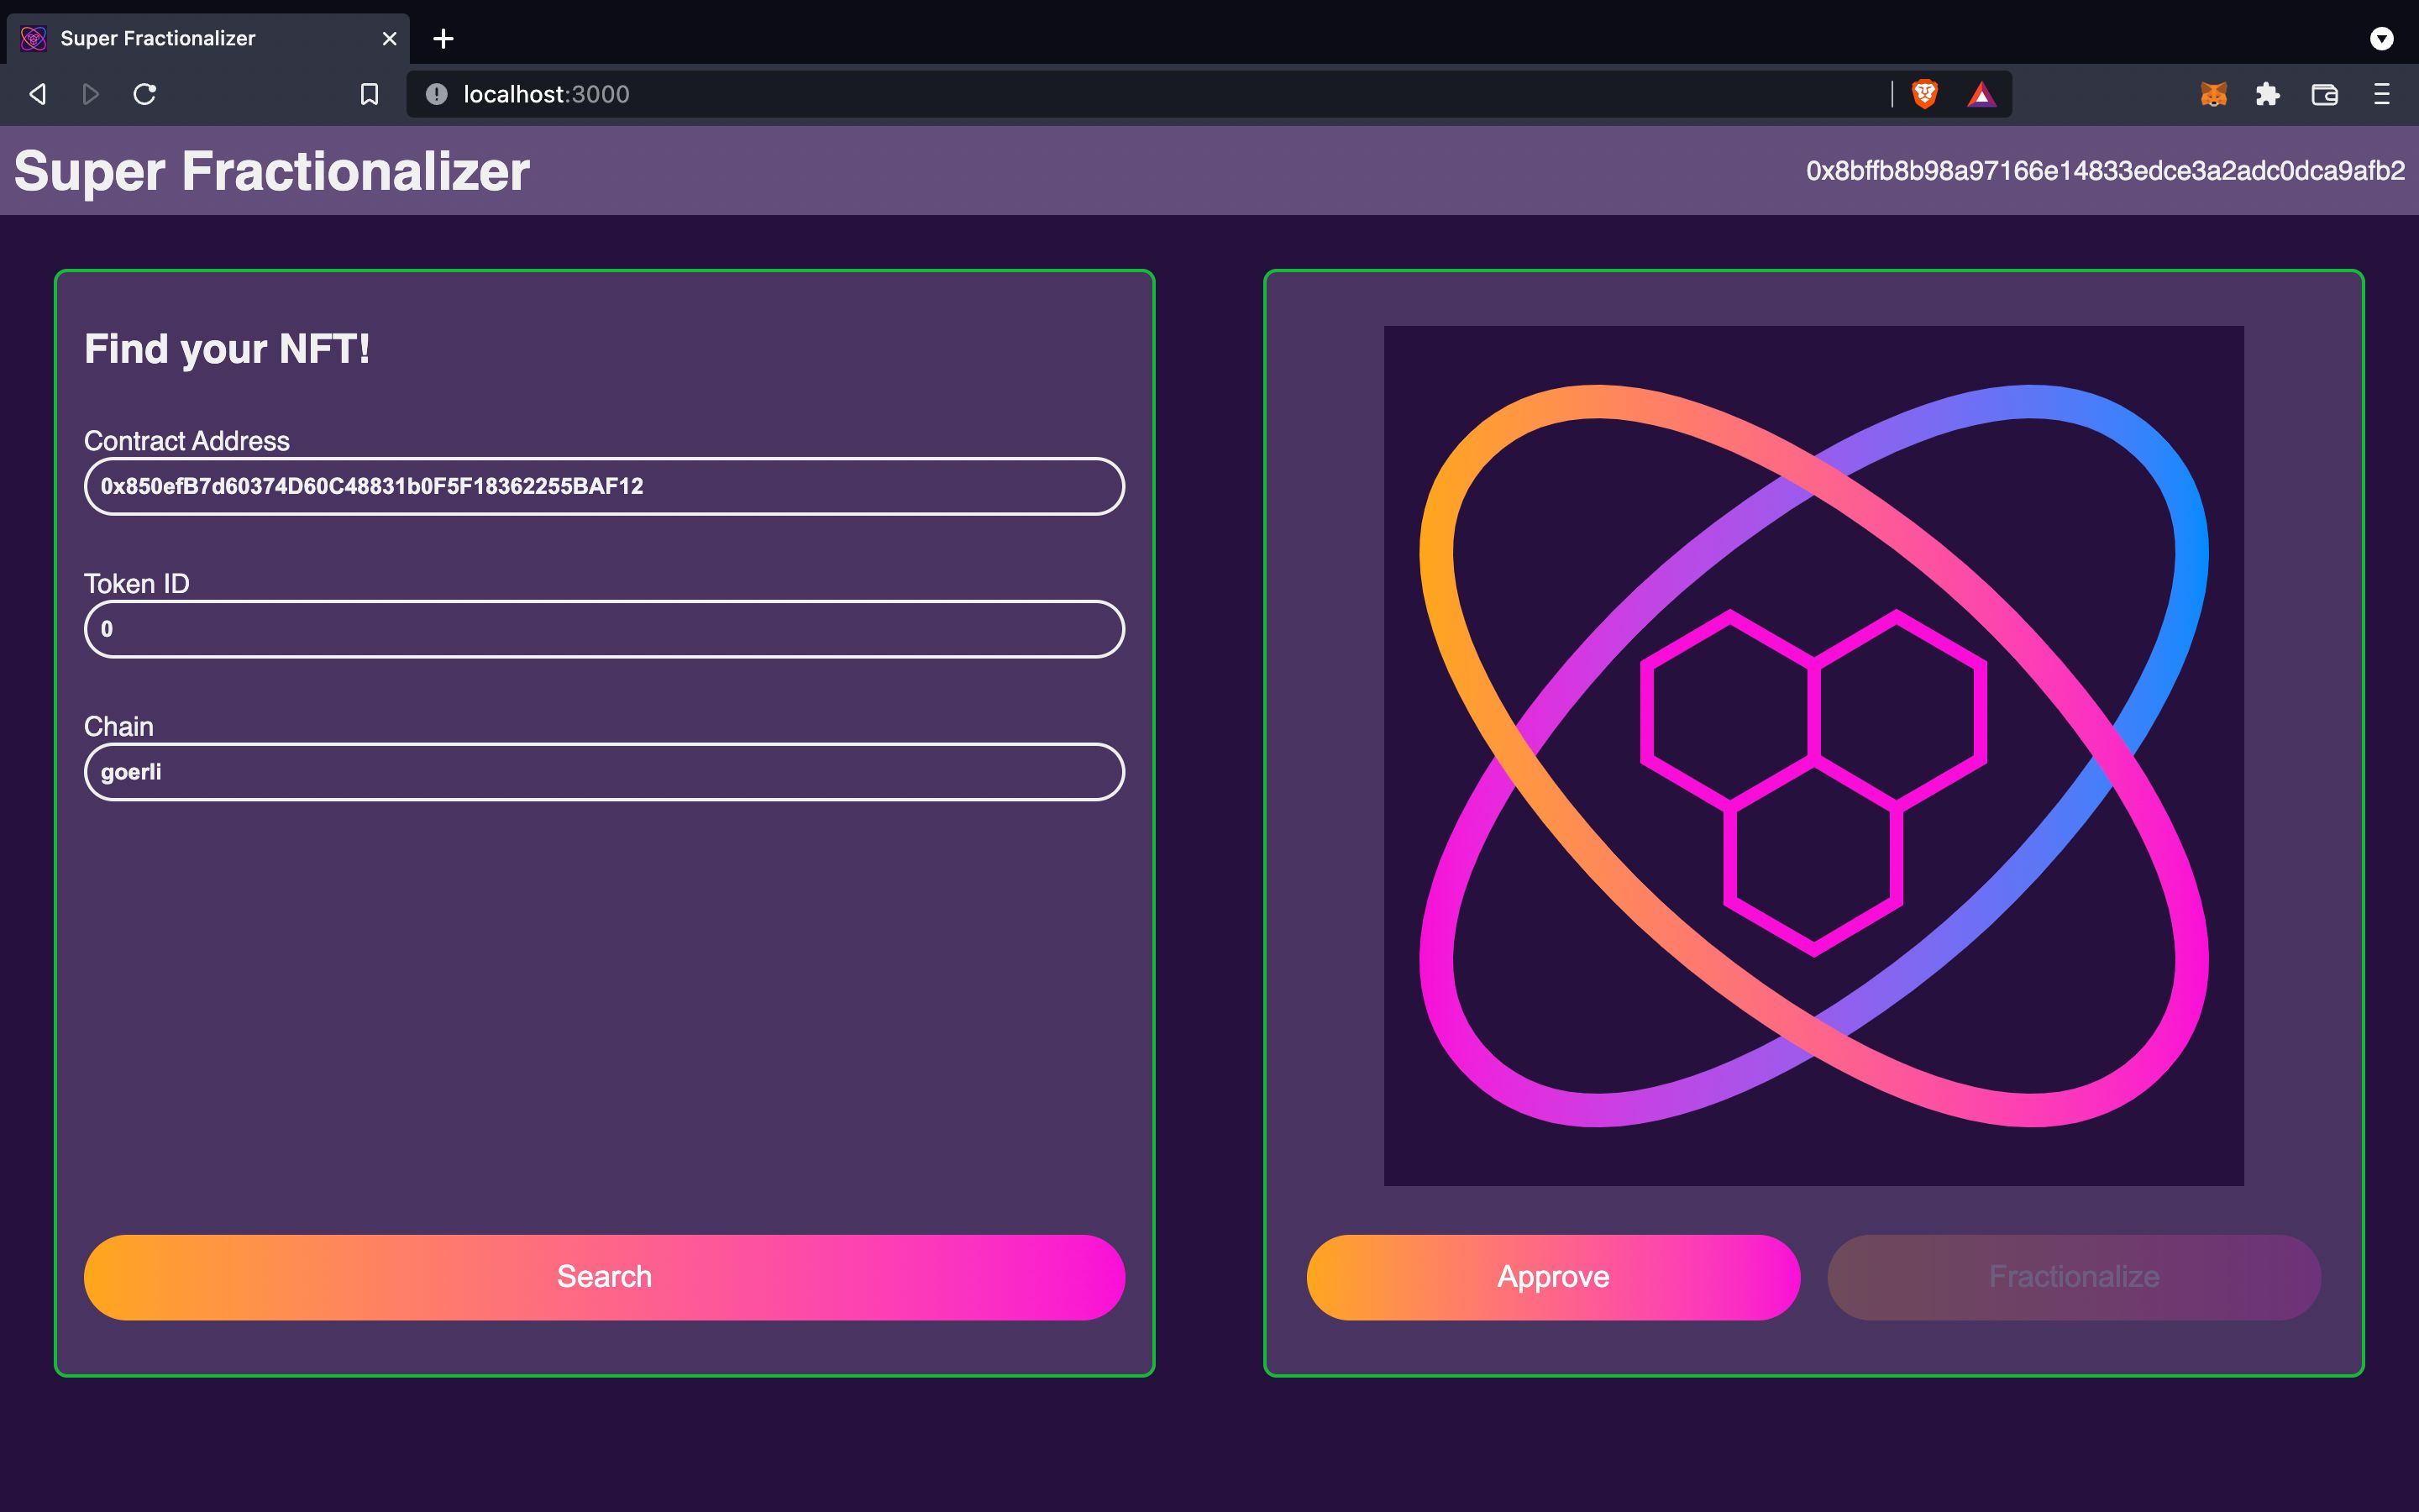The width and height of the screenshot is (2419, 1512).
Task: Click the Search button
Action: coord(605,1277)
